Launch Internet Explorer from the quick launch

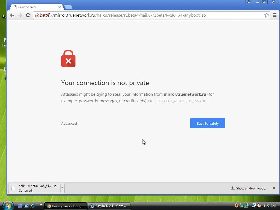point(33,206)
